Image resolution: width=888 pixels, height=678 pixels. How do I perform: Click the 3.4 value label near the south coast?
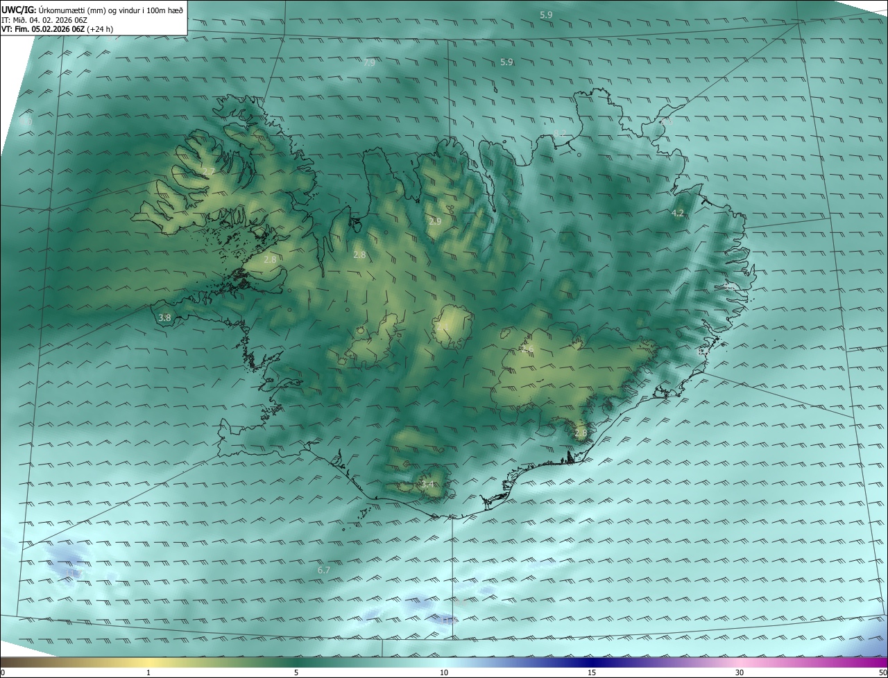427,484
